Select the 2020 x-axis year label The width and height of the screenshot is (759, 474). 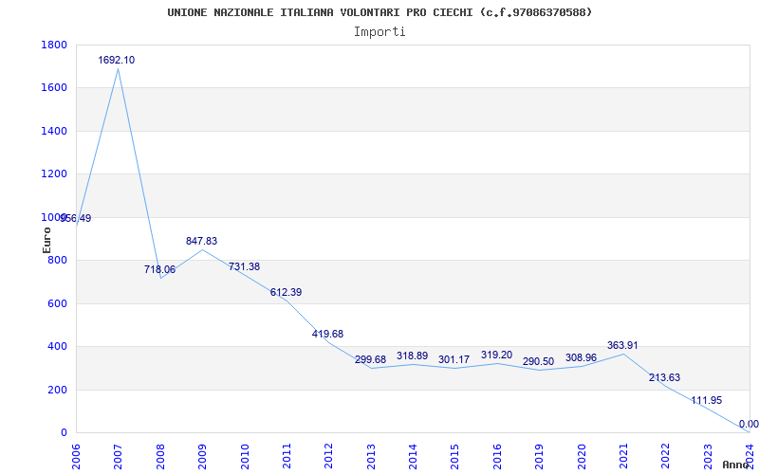point(581,456)
